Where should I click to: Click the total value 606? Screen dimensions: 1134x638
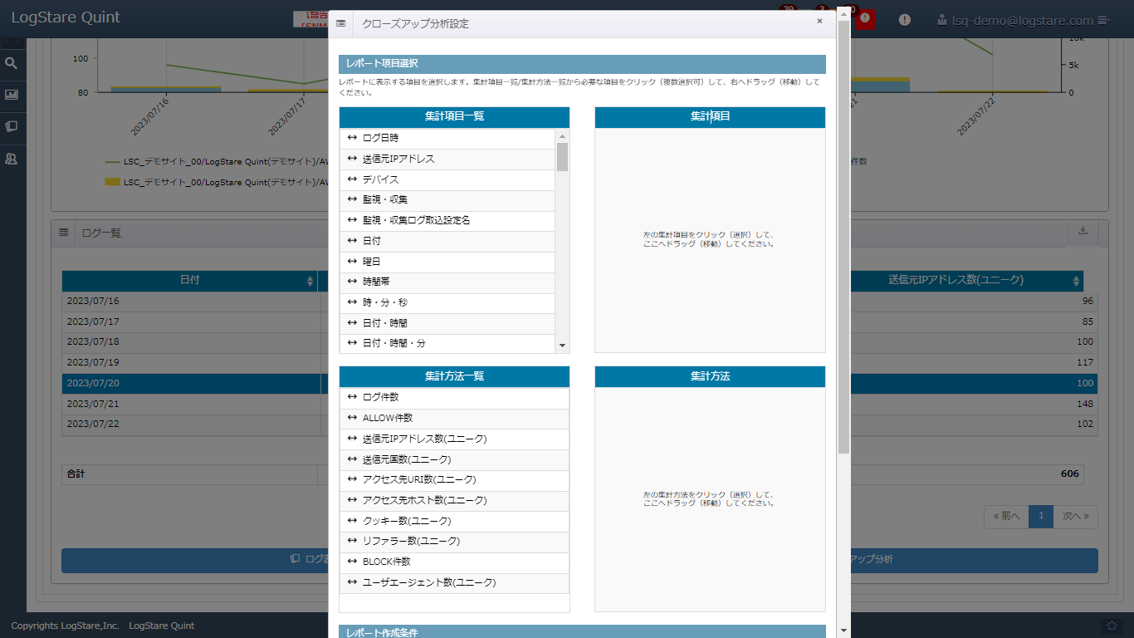point(1070,474)
